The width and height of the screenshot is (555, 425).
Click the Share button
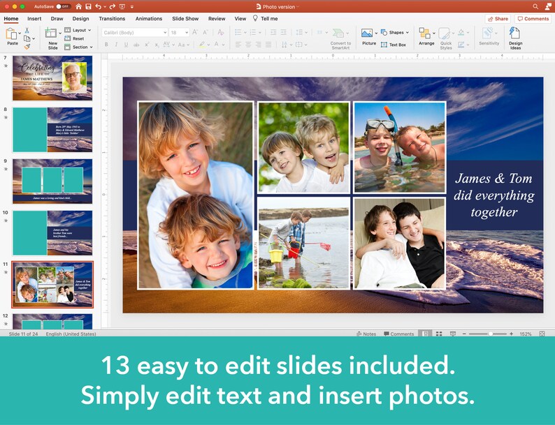pos(498,19)
